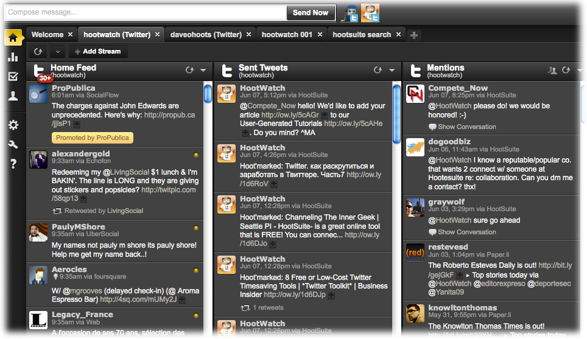The image size is (587, 339).
Task: Click the yellow dot on PaulyMShore tweet
Action: 196,228
